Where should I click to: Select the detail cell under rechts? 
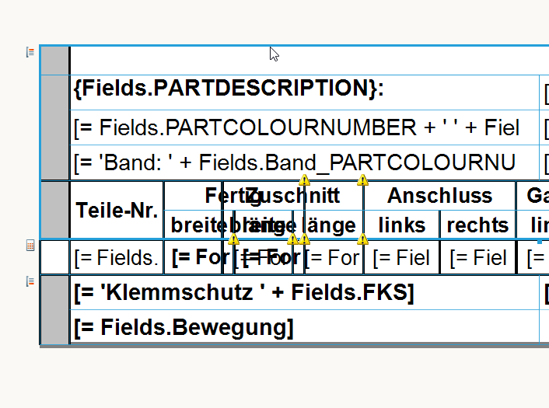477,257
